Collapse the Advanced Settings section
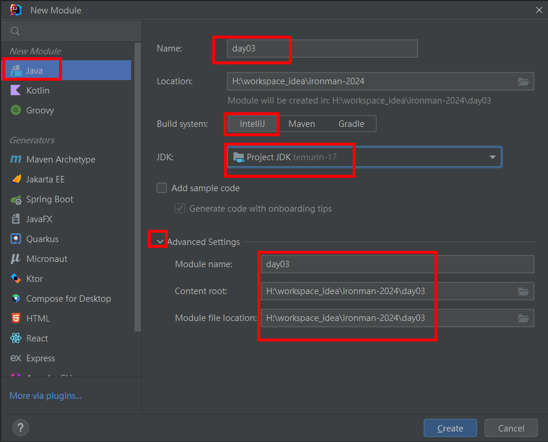Image resolution: width=548 pixels, height=442 pixels. click(x=160, y=242)
